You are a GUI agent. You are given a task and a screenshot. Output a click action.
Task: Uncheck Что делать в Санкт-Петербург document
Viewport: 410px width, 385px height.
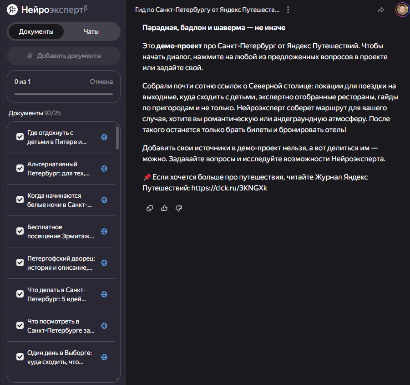coord(20,294)
